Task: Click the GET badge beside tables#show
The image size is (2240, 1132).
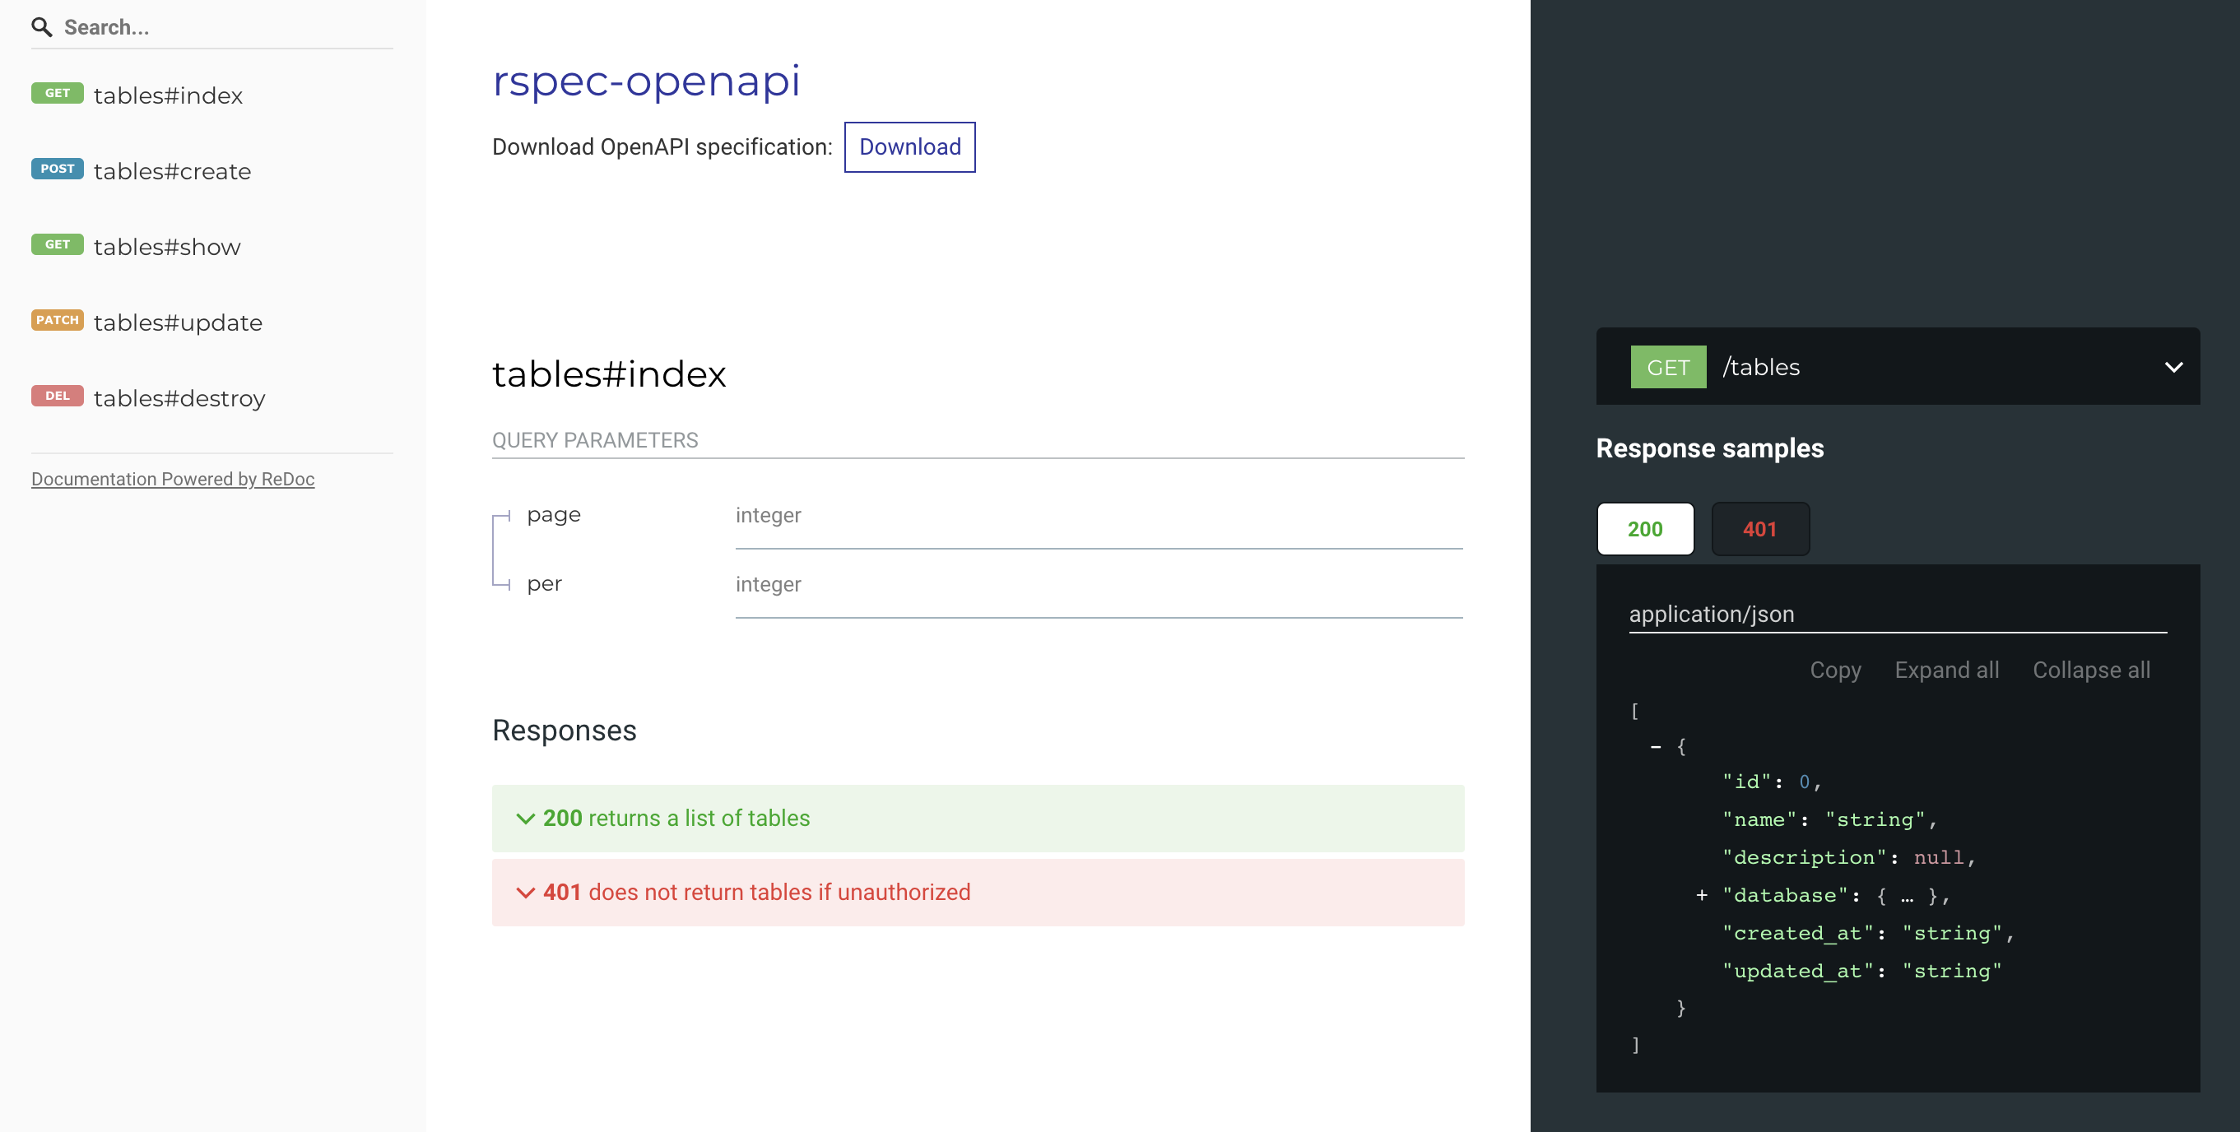Action: (x=58, y=244)
